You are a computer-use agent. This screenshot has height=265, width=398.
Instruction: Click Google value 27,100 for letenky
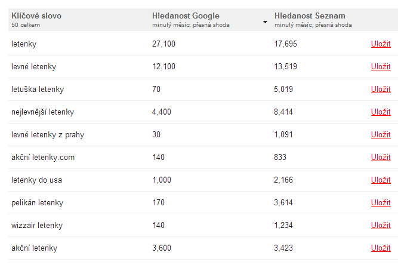coord(163,44)
